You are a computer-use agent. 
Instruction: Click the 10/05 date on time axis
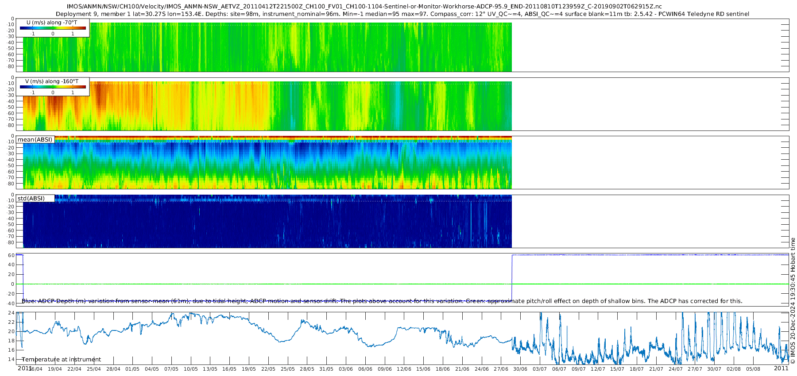pos(191,369)
